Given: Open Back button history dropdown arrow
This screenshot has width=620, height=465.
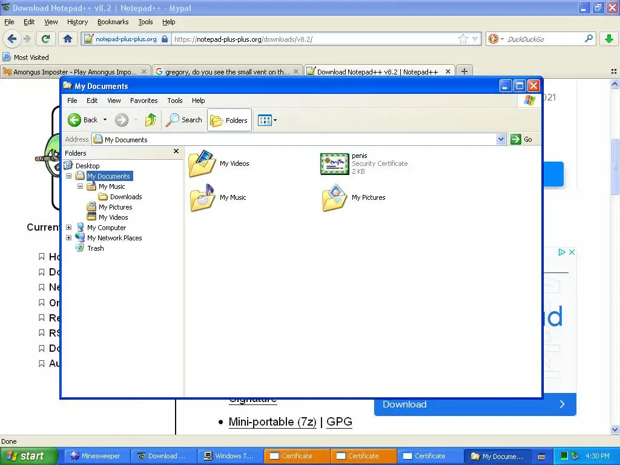Looking at the screenshot, I should click(105, 120).
